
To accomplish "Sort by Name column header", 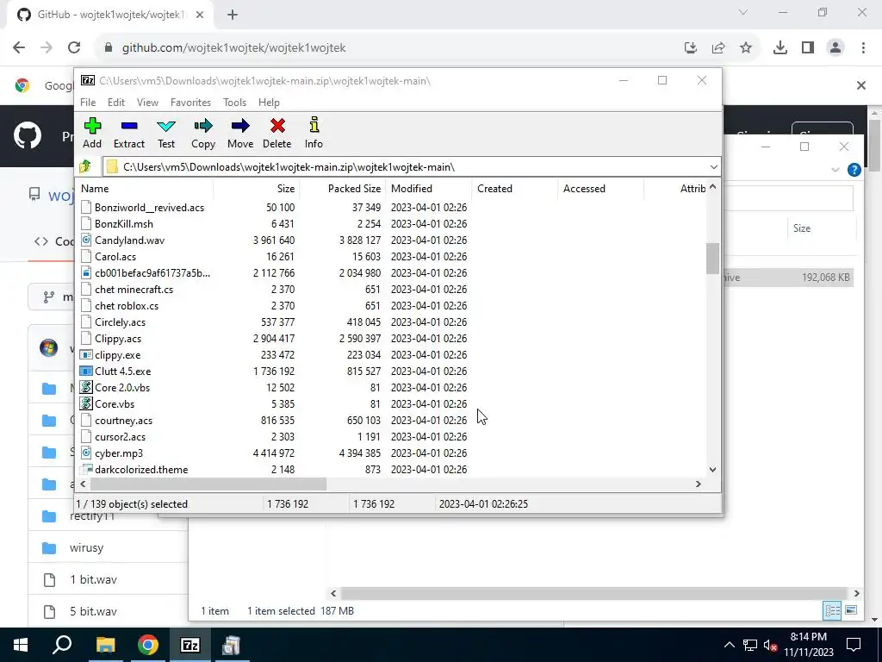I will pos(145,189).
